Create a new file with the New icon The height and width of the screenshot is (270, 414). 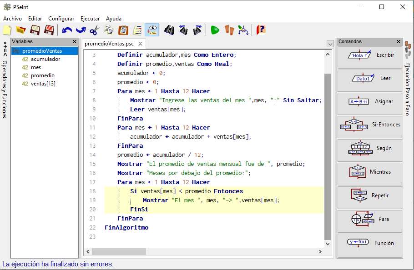pos(7,30)
